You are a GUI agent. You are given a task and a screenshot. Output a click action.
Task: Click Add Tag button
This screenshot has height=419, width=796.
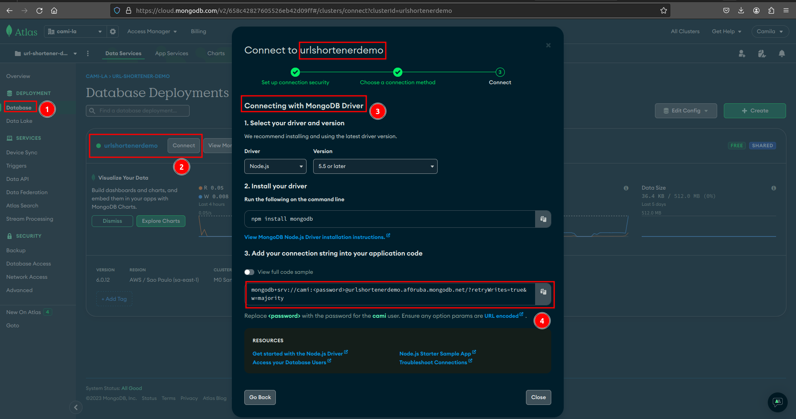(114, 299)
